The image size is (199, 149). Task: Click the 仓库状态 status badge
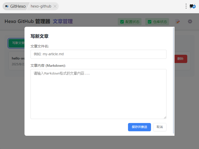pyautogui.click(x=157, y=22)
